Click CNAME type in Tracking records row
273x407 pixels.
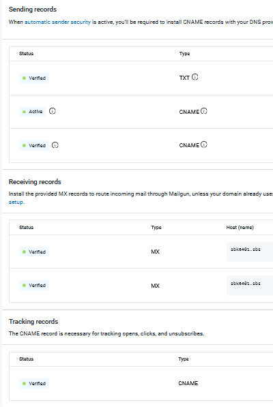click(x=188, y=383)
